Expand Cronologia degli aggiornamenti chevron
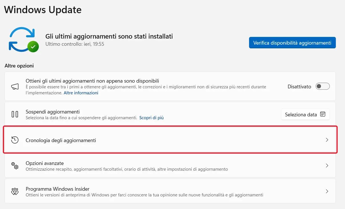Image resolution: width=345 pixels, height=209 pixels. tap(327, 140)
